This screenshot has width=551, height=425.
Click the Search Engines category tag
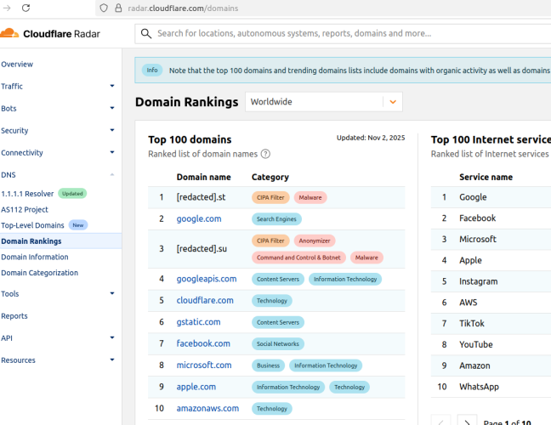[277, 218]
